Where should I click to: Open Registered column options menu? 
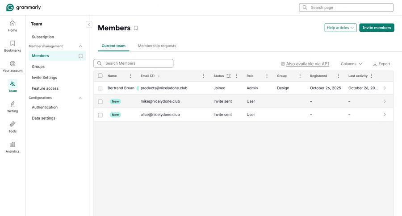pos(338,76)
